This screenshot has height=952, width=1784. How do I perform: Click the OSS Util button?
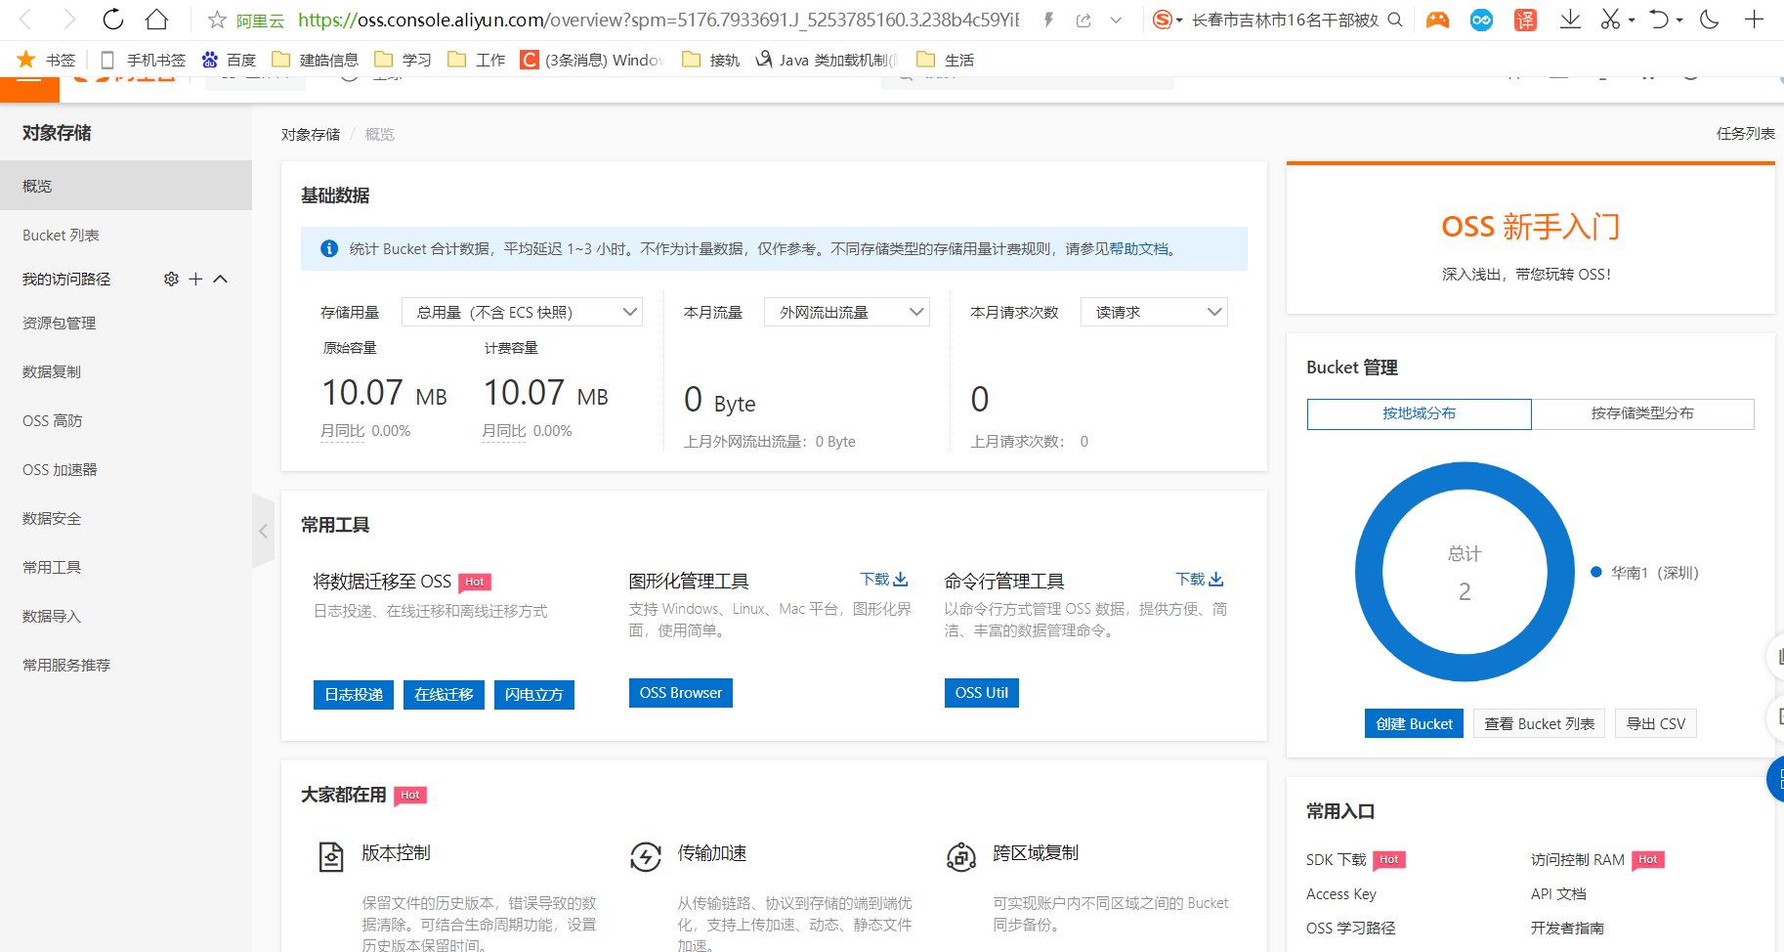[x=982, y=692]
